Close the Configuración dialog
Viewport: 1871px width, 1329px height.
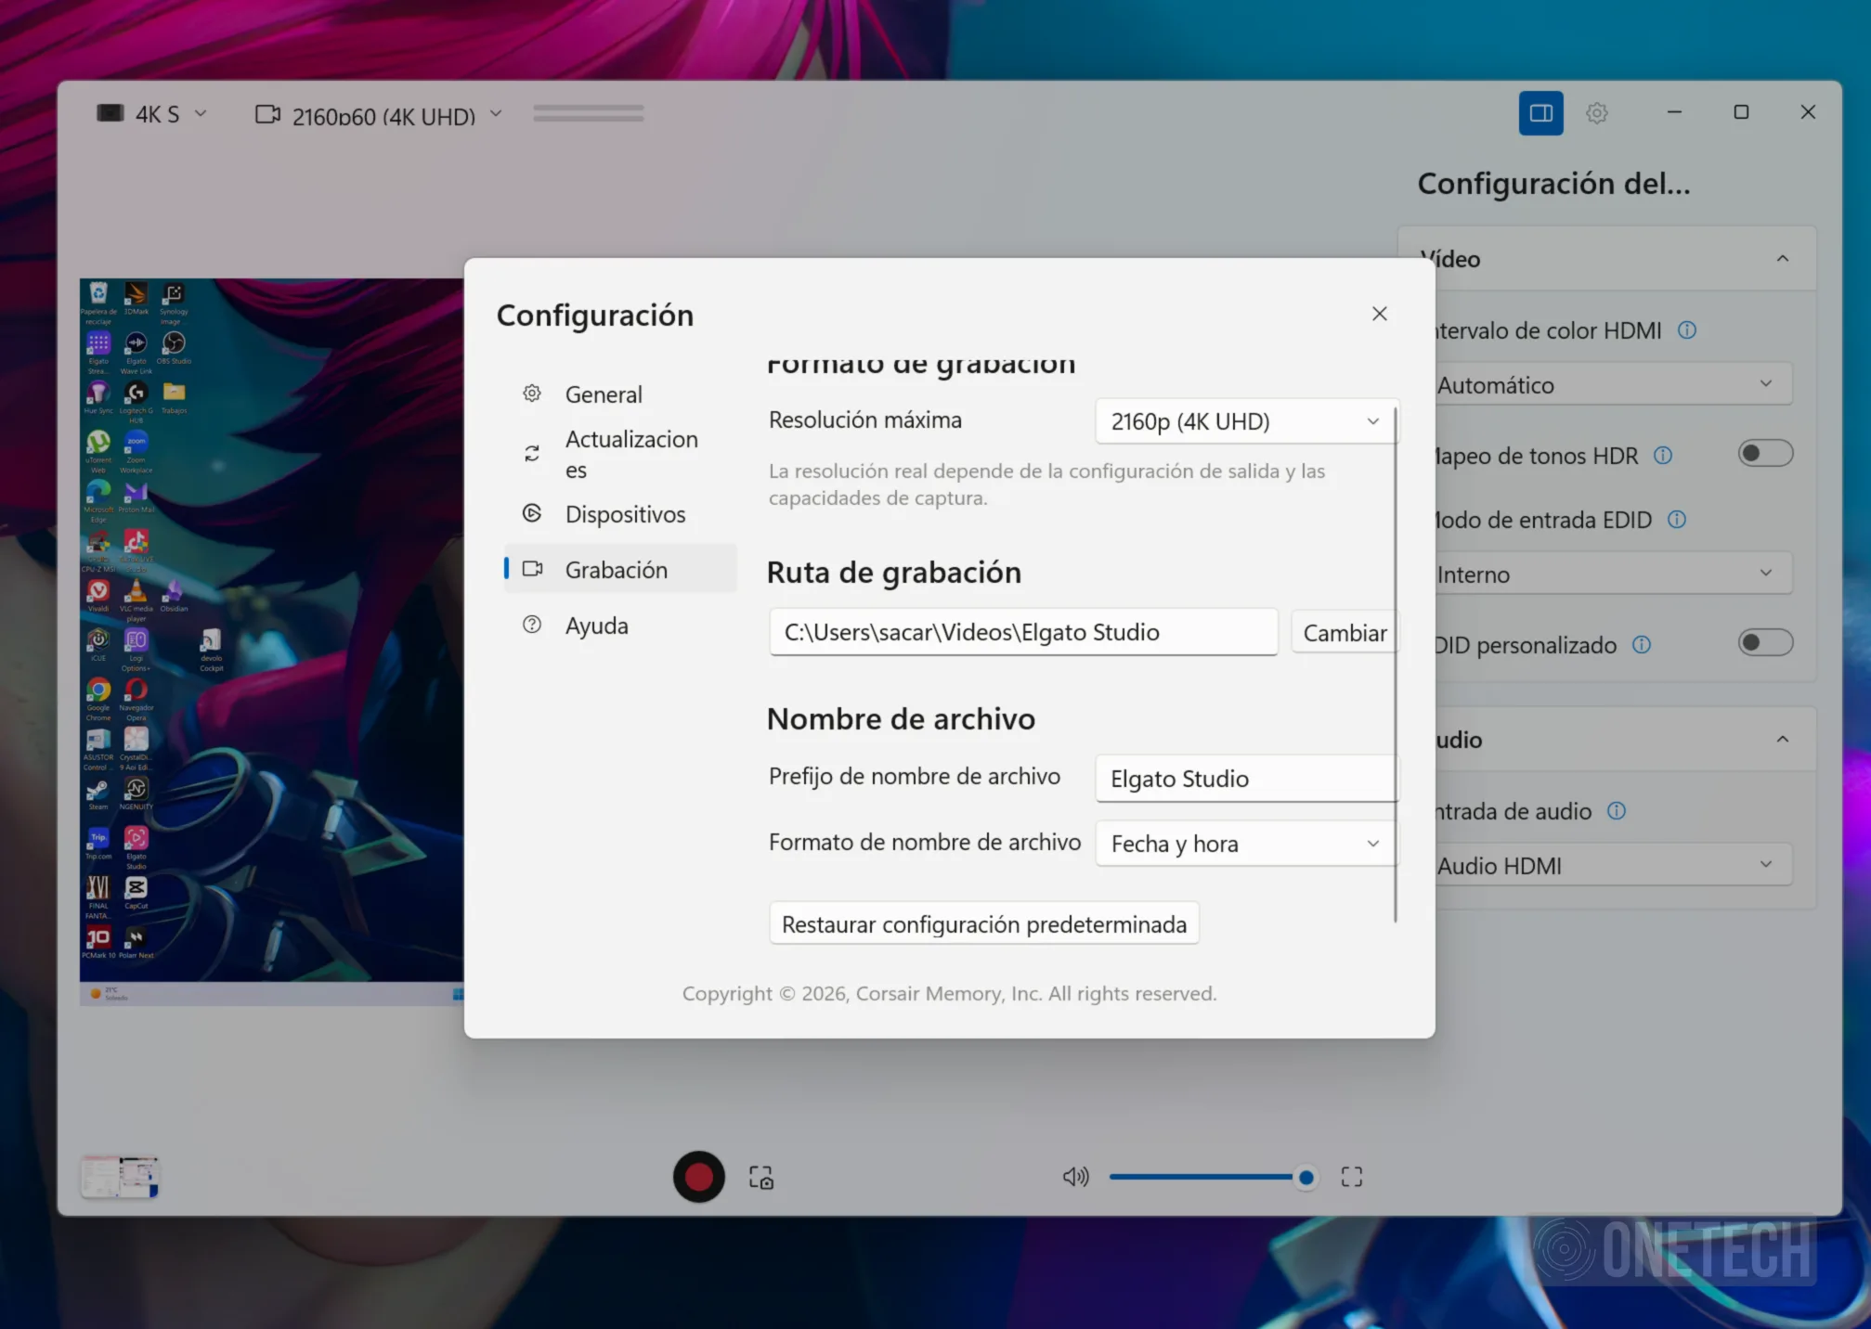pos(1380,314)
